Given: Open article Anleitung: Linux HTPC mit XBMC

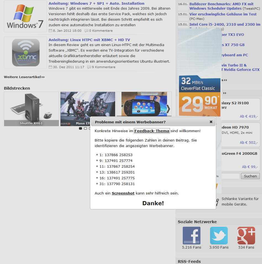Looking at the screenshot, I should pyautogui.click(x=89, y=40).
